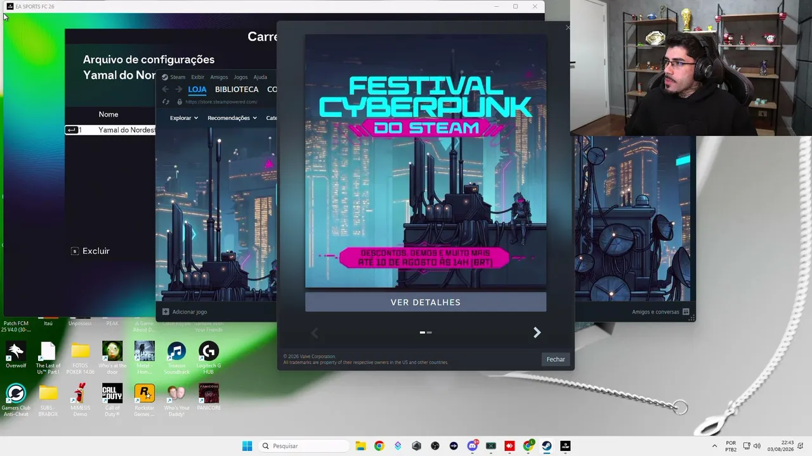This screenshot has height=456, width=812.
Task: Go to next slide in Steam popup
Action: click(x=537, y=332)
